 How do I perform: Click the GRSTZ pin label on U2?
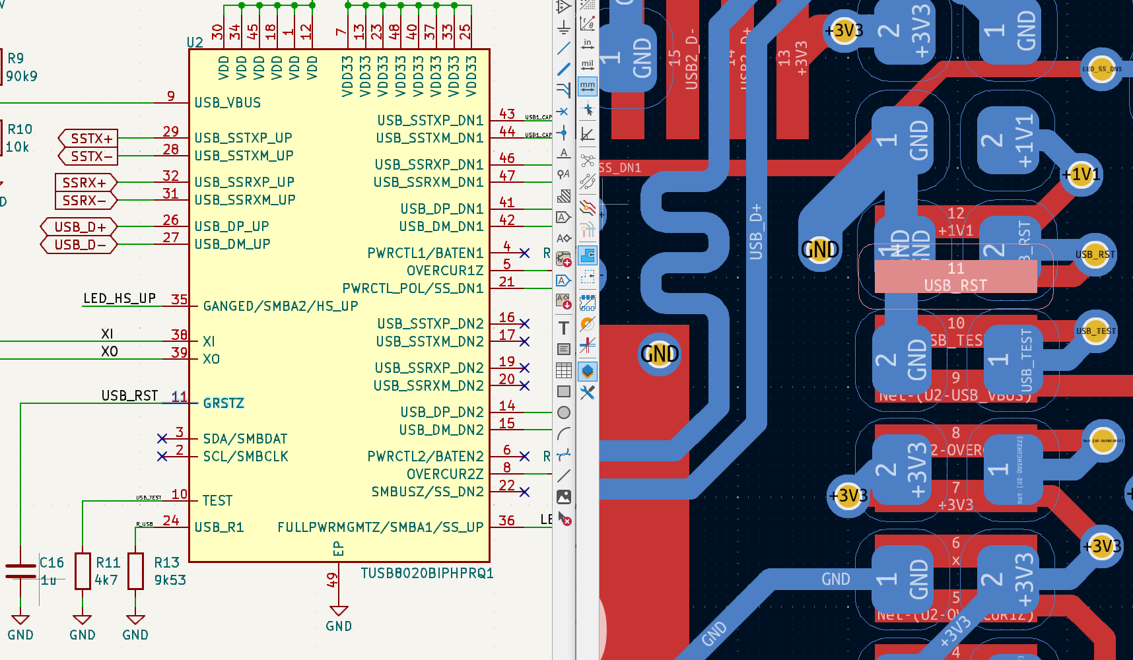tap(223, 403)
